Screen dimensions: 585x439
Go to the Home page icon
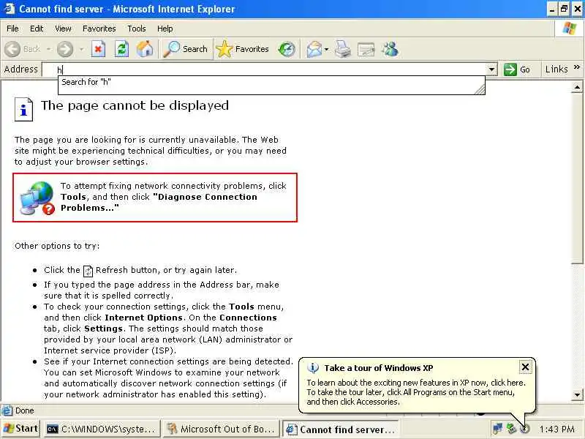145,49
